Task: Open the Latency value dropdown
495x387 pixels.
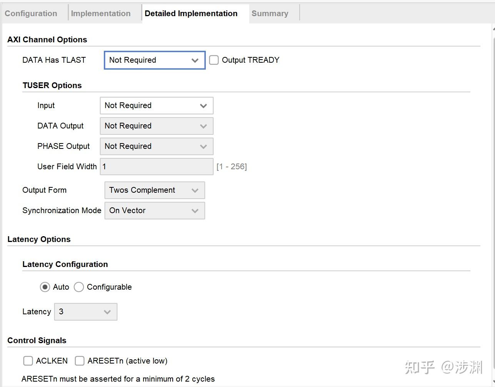Action: [x=85, y=312]
